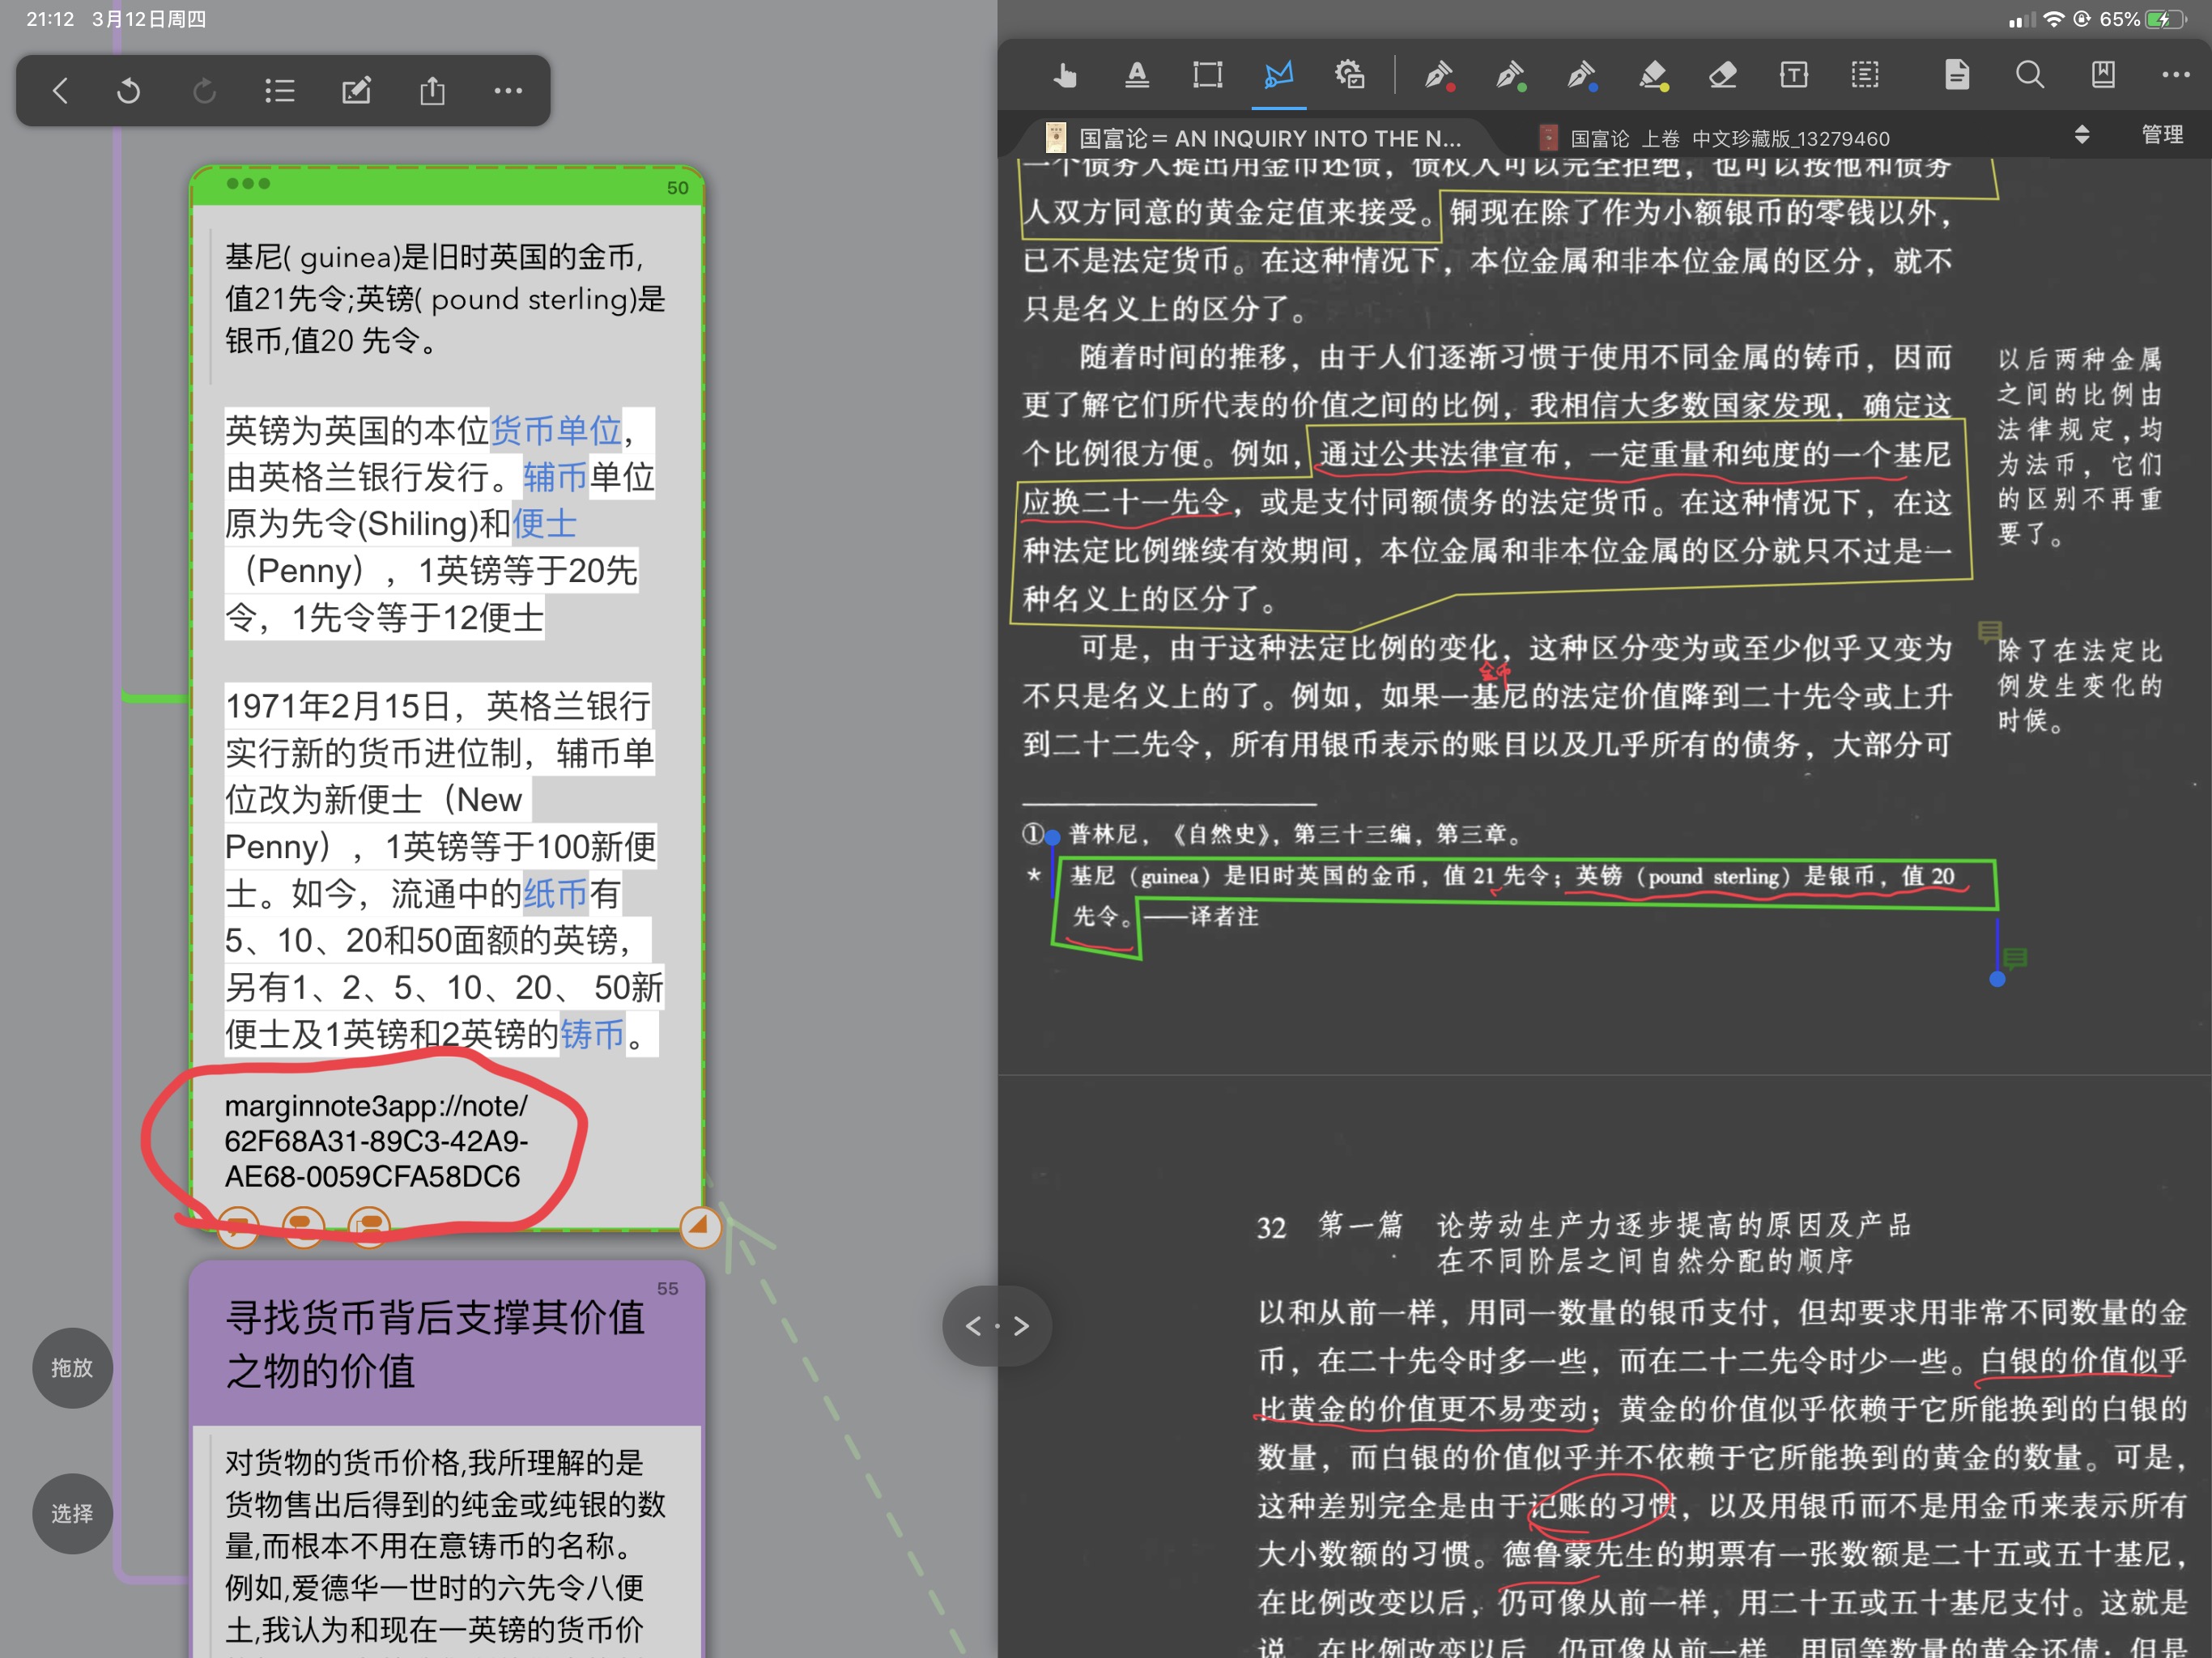Tap the right arrow on panel splitter
Screen dimensions: 2212x1658
click(x=1021, y=1326)
